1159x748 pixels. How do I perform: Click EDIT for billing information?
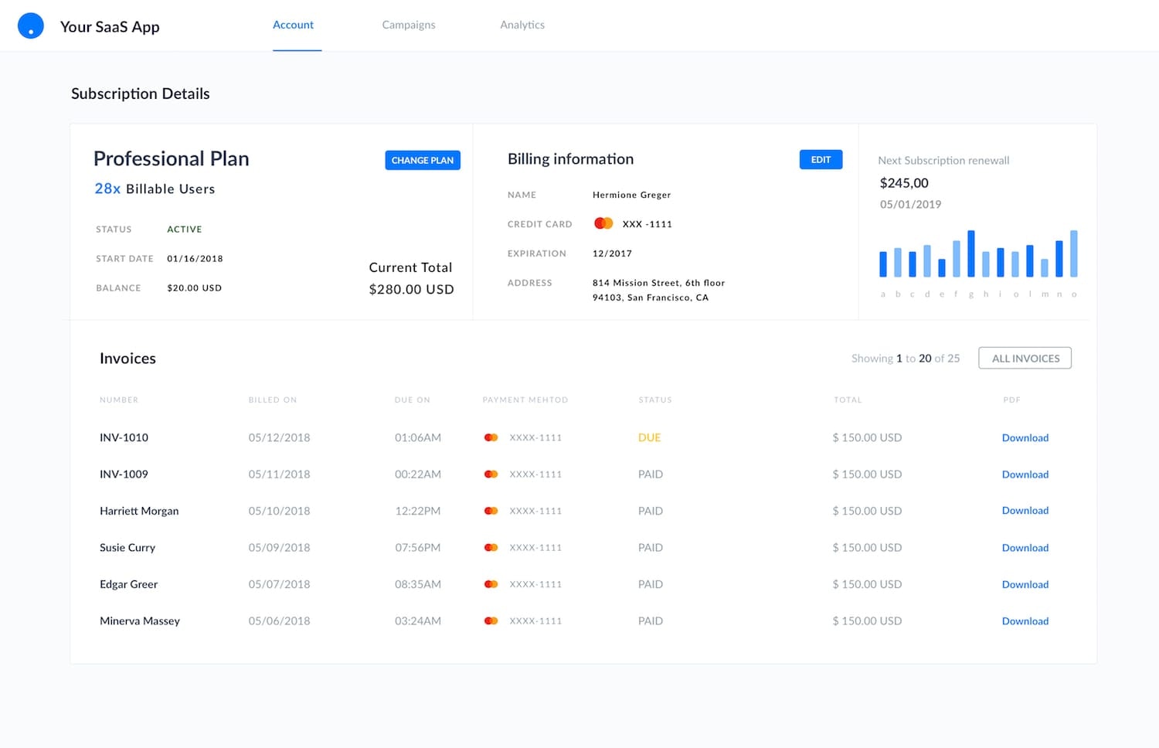click(x=821, y=159)
